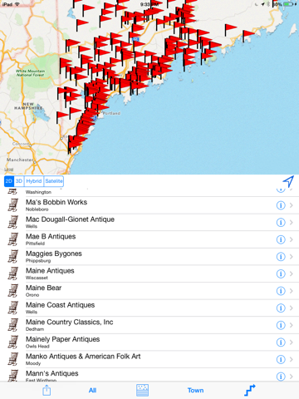Tap rocking chair icon beside Mainely Paper Antiques
This screenshot has height=399, width=299.
coord(13,342)
